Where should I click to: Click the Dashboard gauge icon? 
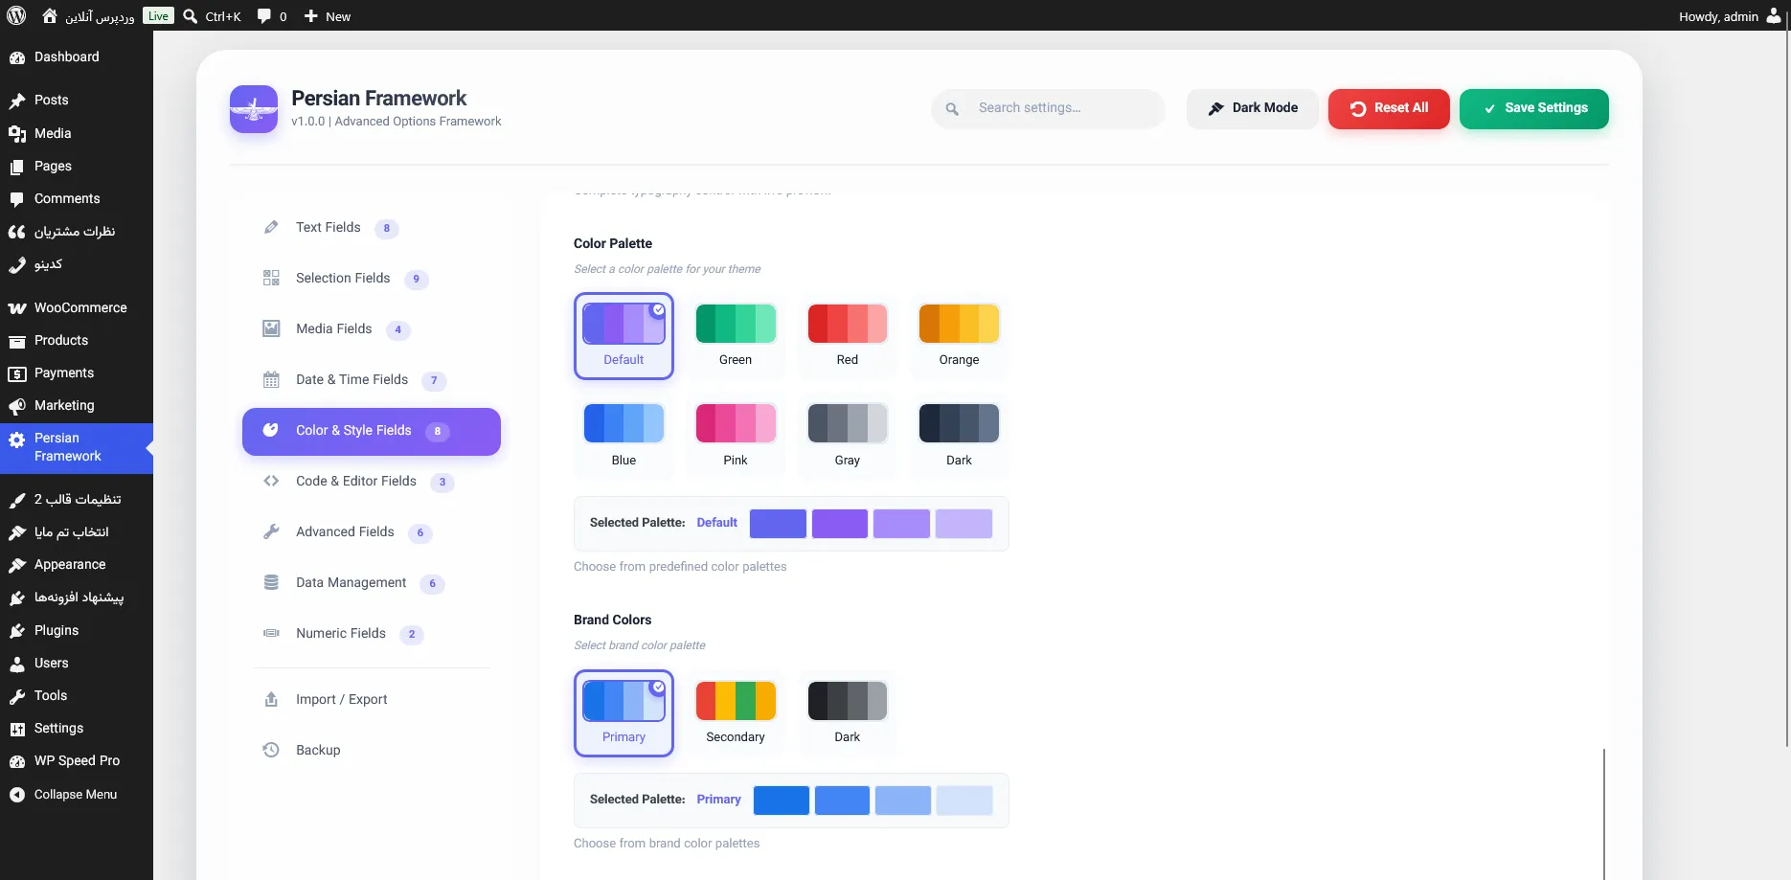tap(17, 57)
